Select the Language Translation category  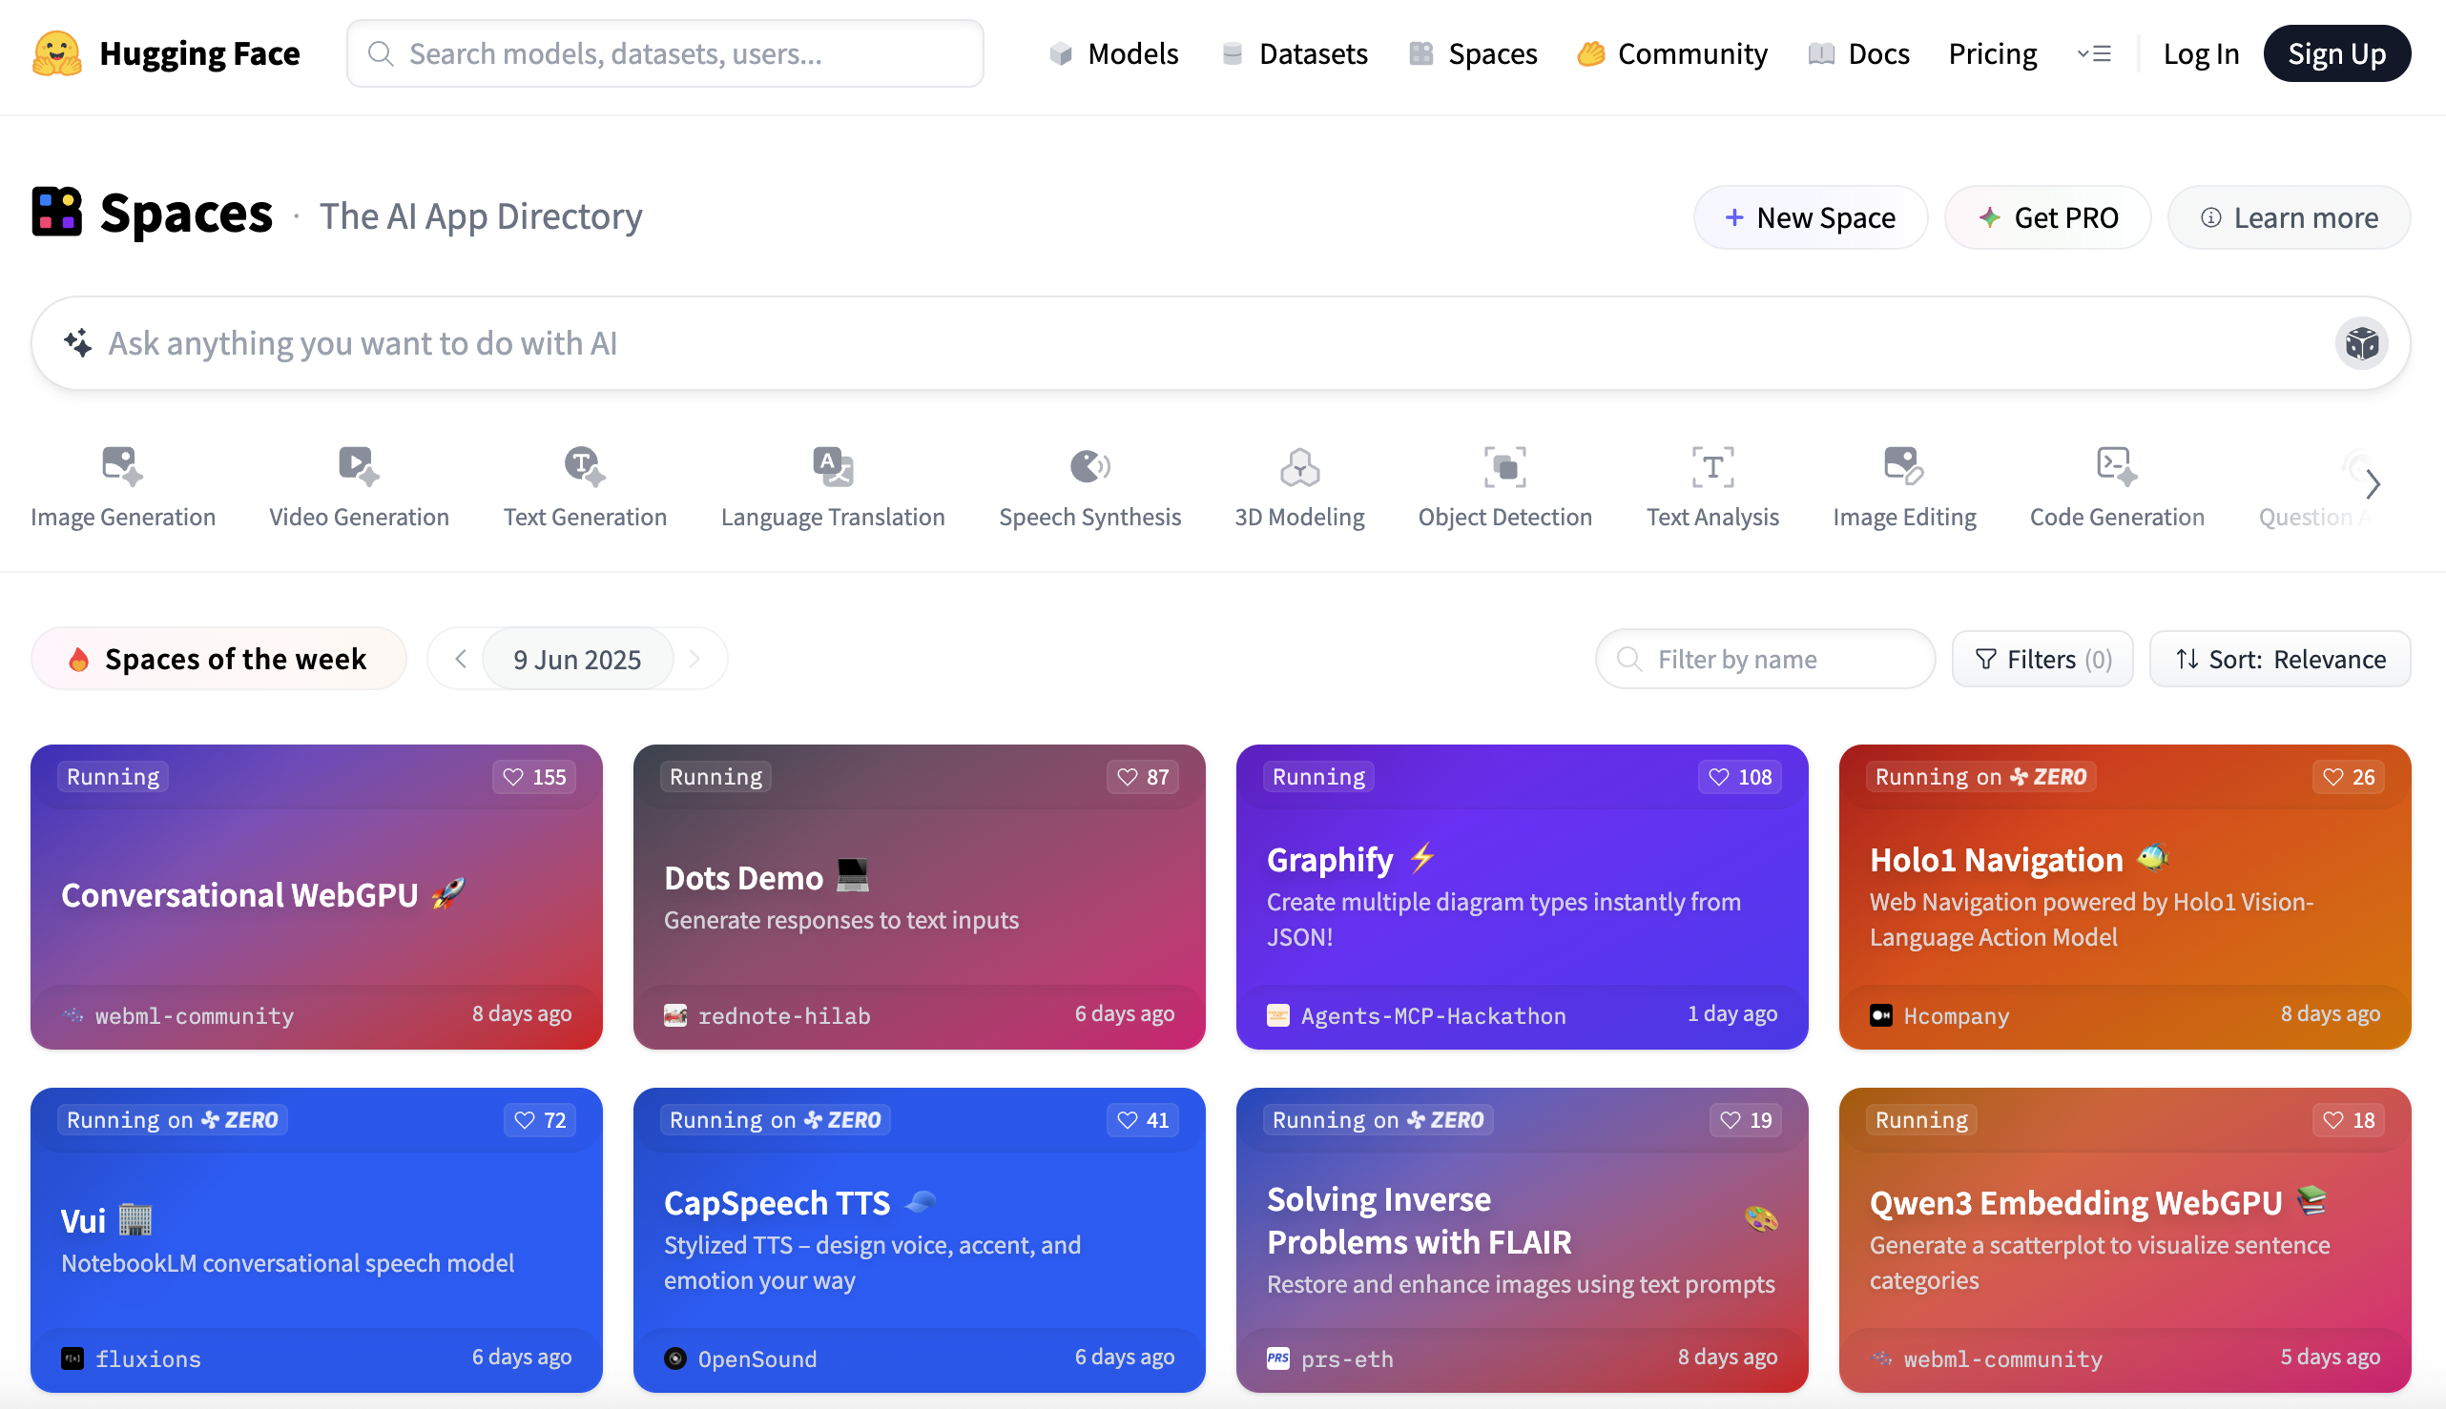click(833, 489)
